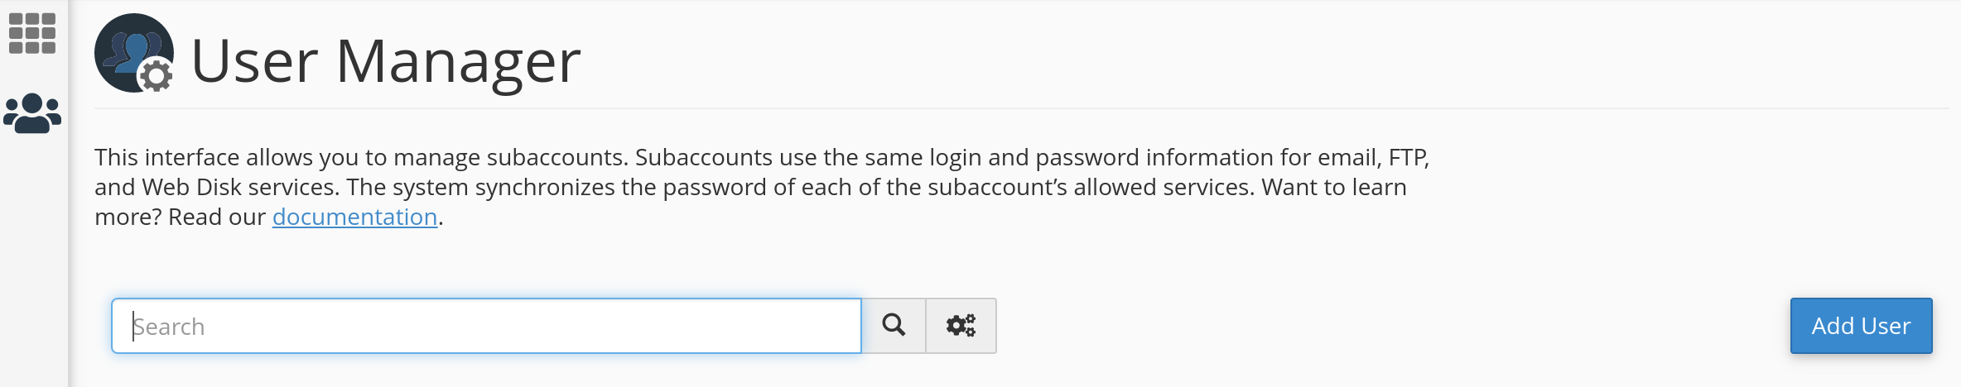Open the apps grid in the sidebar
1961x387 pixels.
32,34
